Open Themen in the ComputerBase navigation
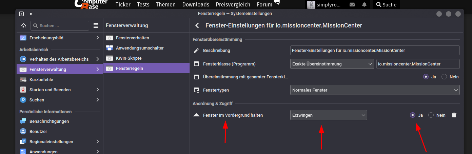 tap(166, 4)
